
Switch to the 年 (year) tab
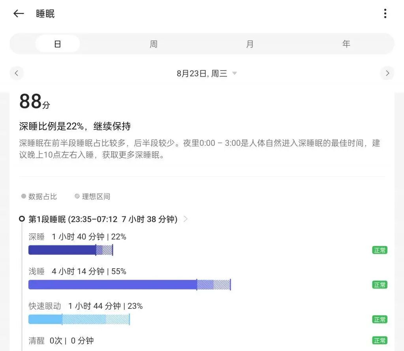pos(346,44)
